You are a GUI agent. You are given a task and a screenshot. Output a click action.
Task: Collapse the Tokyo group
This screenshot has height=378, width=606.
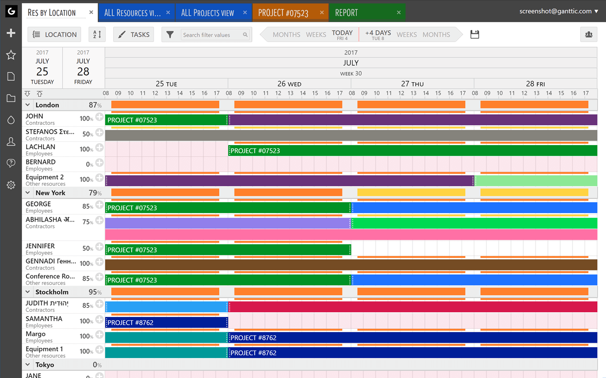[x=27, y=365]
